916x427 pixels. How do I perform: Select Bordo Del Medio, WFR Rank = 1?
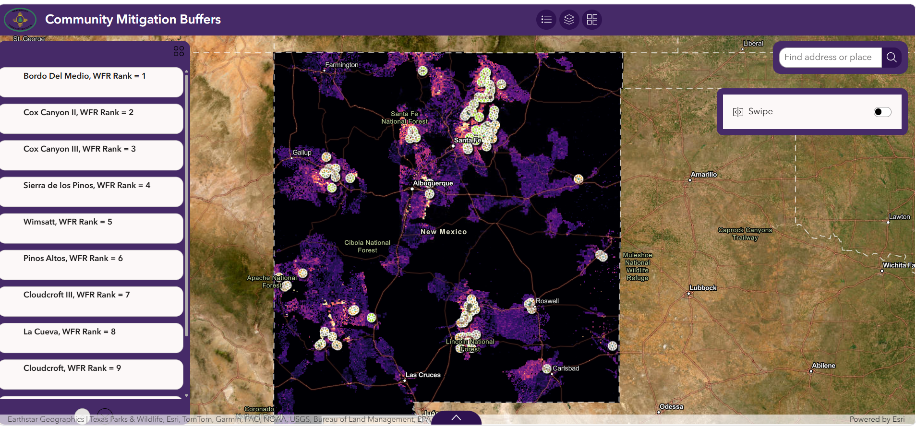coord(91,82)
